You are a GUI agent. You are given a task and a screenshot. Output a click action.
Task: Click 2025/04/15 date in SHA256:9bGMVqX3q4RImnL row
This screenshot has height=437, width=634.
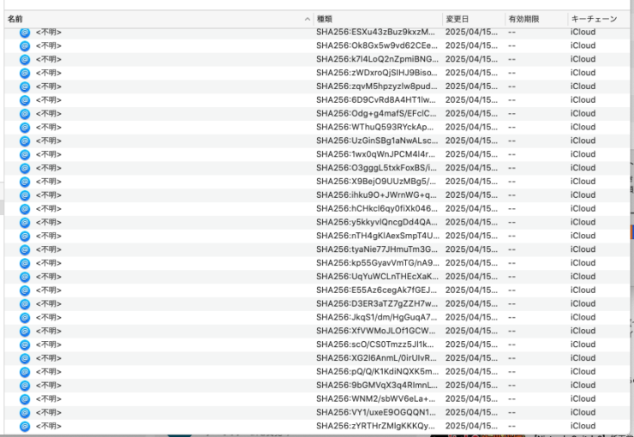point(471,386)
